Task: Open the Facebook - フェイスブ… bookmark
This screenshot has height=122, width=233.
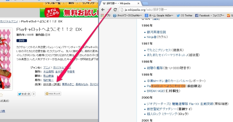Action: 210,15
